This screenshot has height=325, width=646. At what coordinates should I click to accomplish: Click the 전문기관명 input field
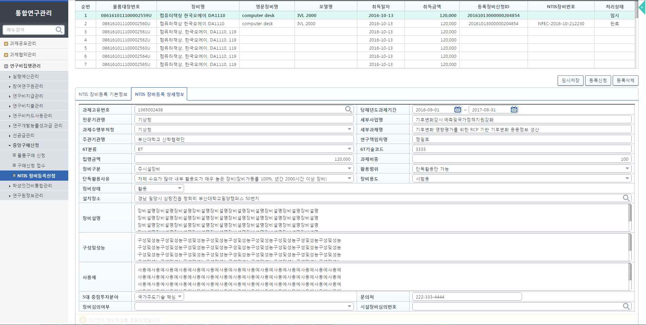[x=244, y=120]
